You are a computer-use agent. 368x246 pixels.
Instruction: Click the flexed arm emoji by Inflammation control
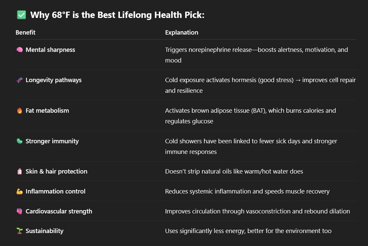(19, 191)
